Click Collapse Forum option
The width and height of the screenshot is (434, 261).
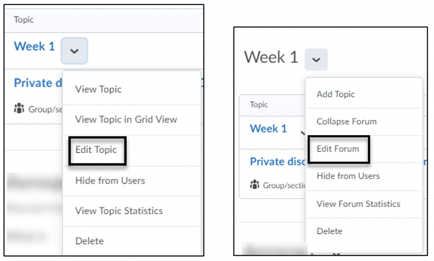tap(346, 122)
